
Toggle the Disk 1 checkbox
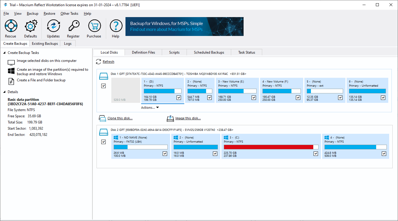pos(103,86)
